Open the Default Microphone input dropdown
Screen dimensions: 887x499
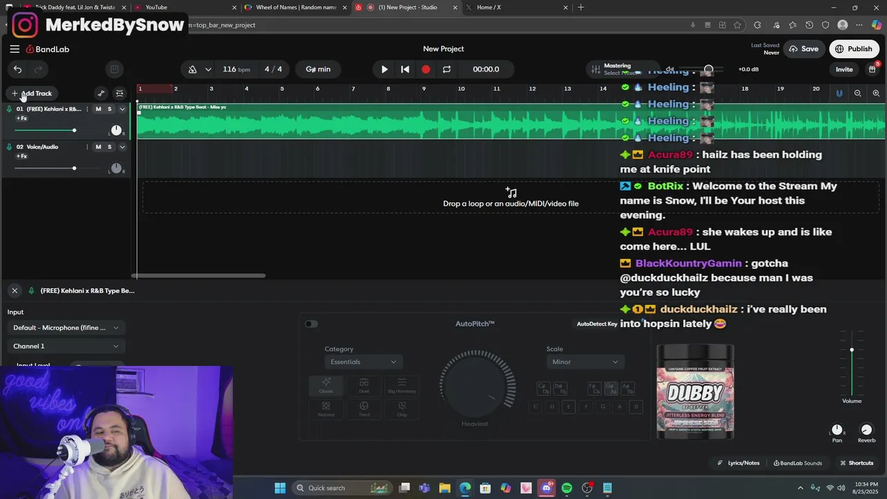point(65,328)
